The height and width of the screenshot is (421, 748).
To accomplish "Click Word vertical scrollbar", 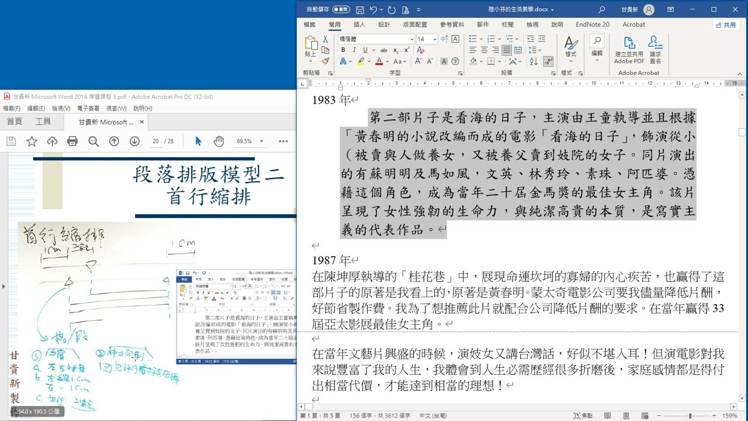I will tap(742, 246).
